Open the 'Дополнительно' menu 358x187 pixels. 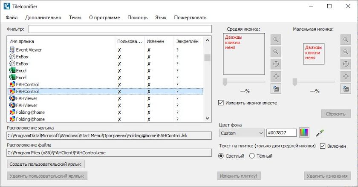pos(43,17)
